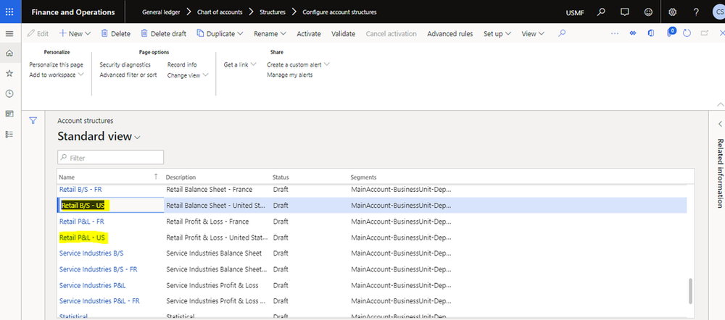Open Service Industries B/S account structure

[x=91, y=253]
